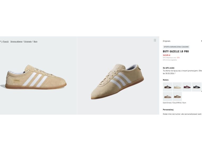Click the 343,85 zł sale price
Viewport: 202px width, 151px height.
(x=167, y=55)
